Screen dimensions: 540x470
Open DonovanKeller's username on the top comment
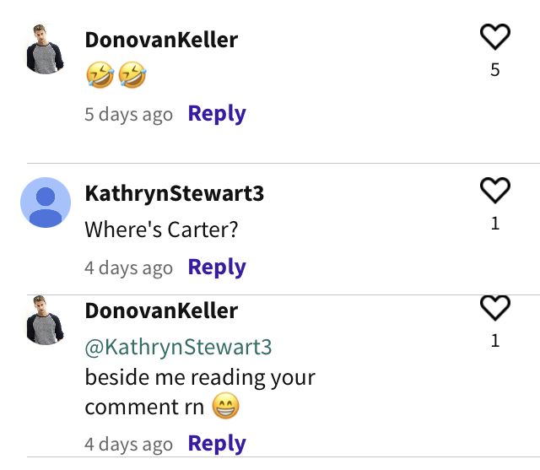coord(161,40)
